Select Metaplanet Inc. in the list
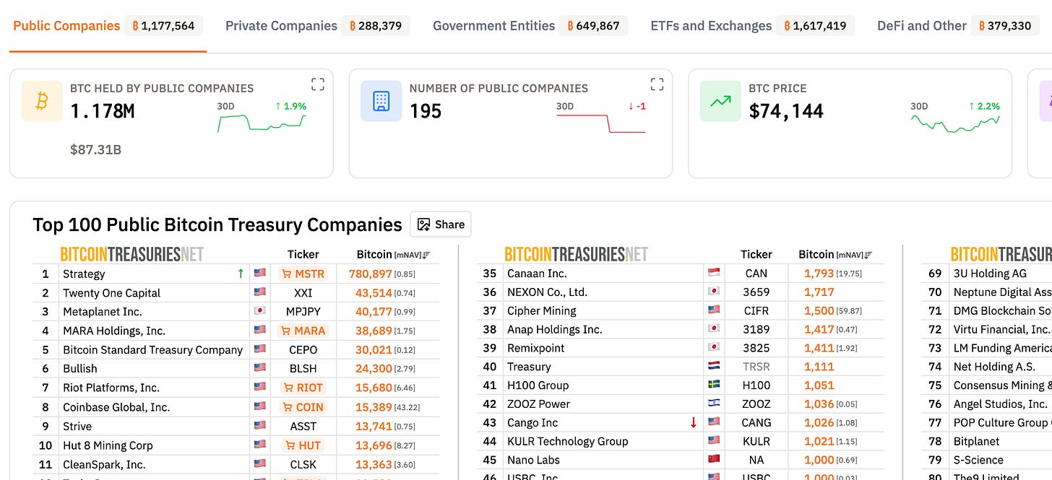The height and width of the screenshot is (480, 1052). coord(103,312)
